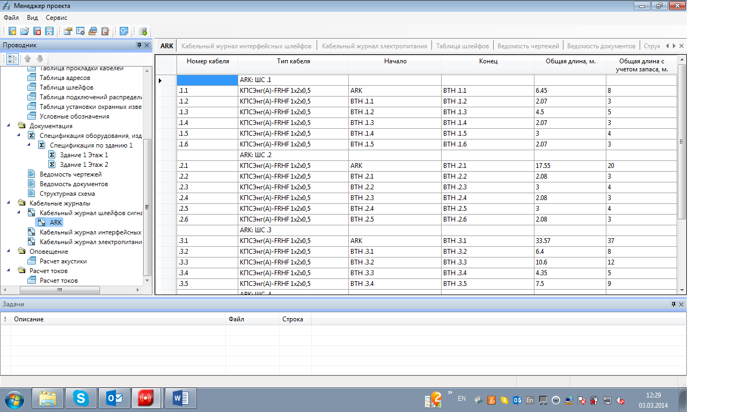Open the window settings gear icon

tap(80, 31)
